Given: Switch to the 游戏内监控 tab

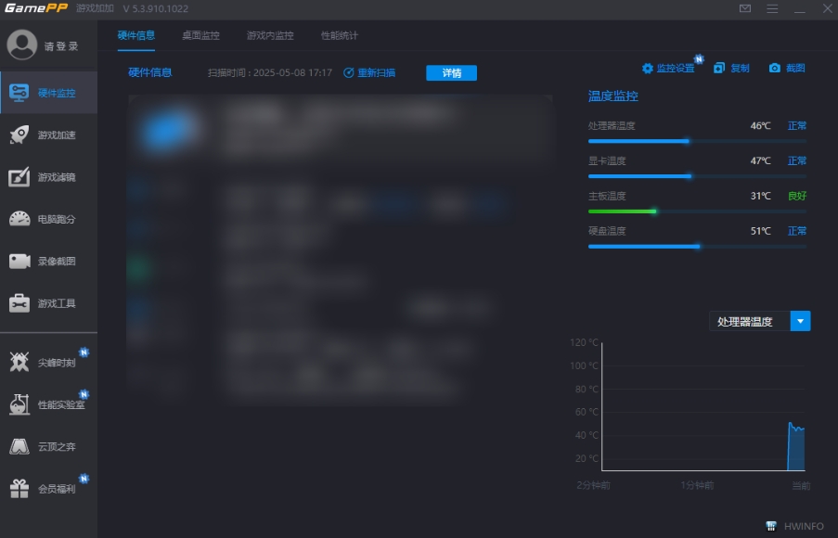Looking at the screenshot, I should (x=270, y=36).
